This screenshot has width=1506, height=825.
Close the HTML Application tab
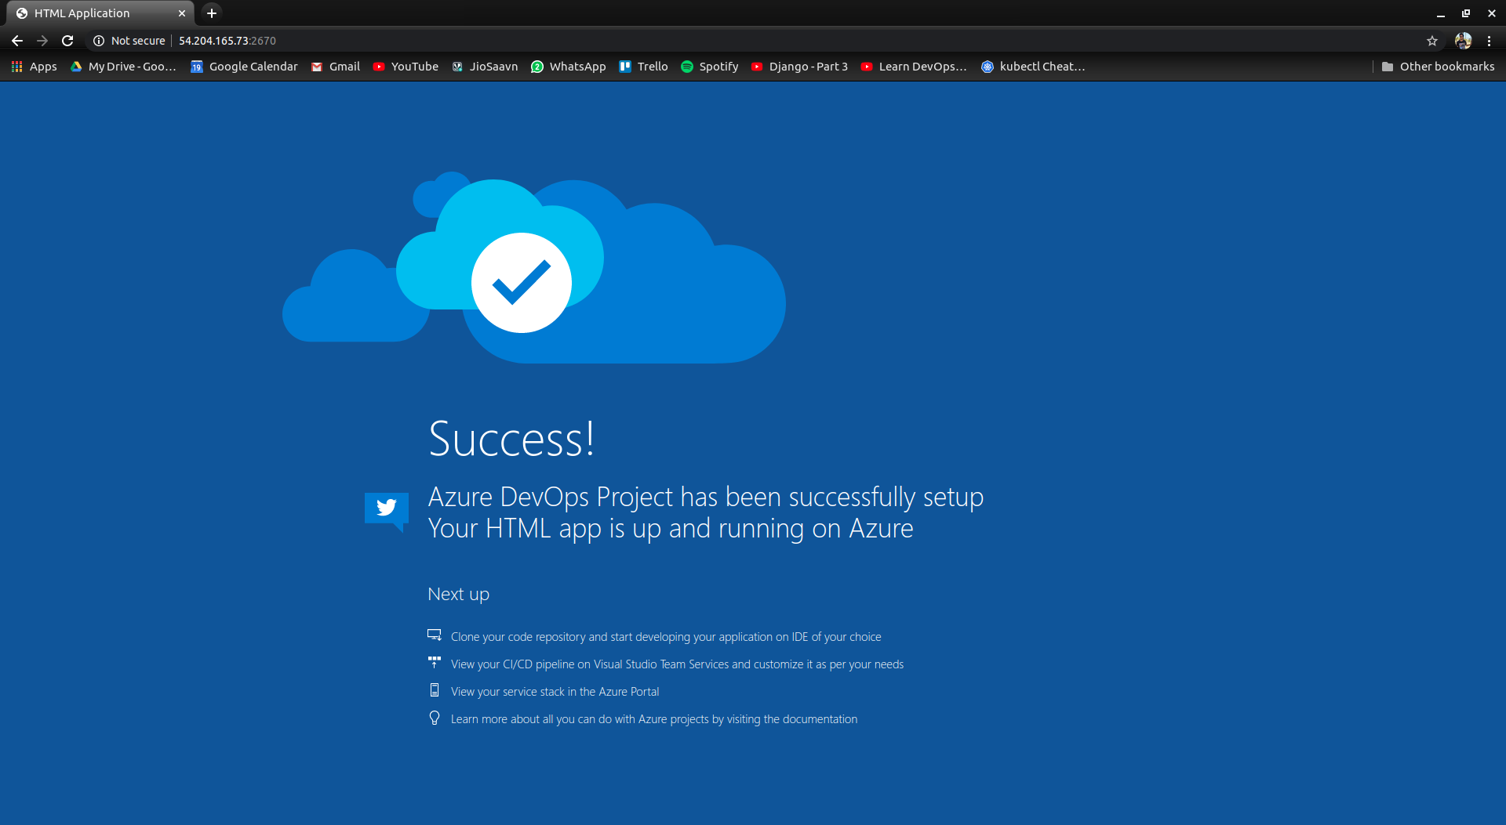click(x=182, y=13)
